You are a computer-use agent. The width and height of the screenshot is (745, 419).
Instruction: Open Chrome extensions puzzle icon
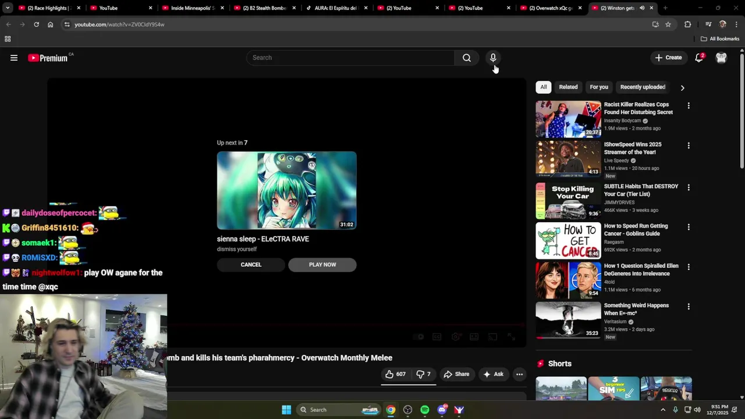(x=687, y=24)
